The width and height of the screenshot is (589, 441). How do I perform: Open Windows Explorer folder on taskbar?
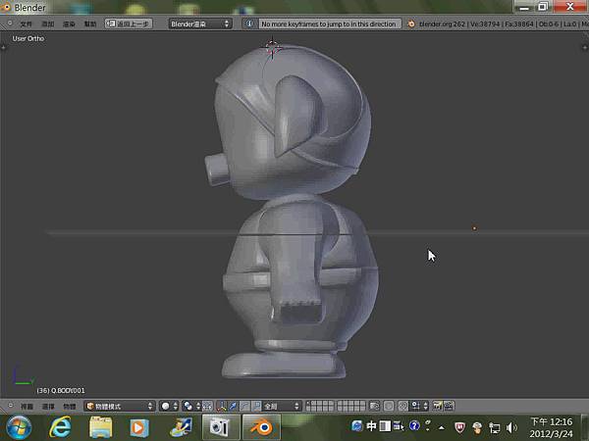(x=100, y=427)
